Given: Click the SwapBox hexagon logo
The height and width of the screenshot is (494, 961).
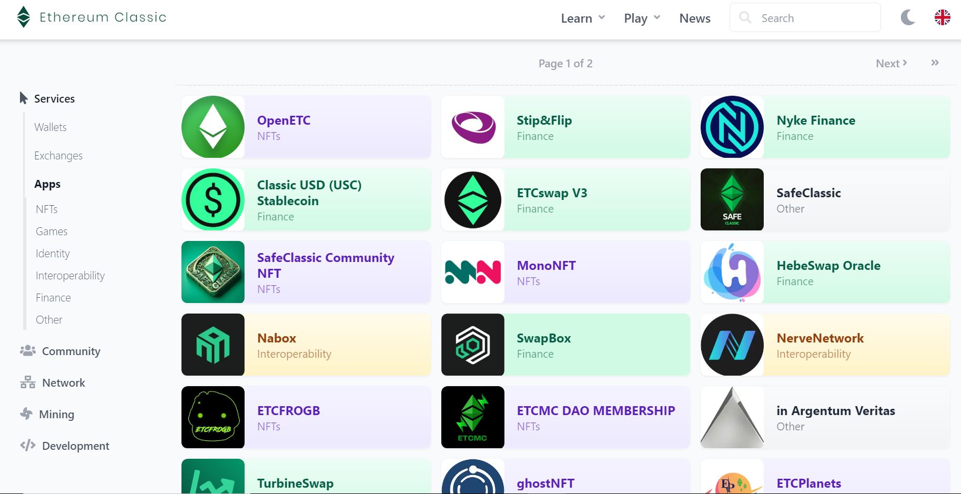Looking at the screenshot, I should [473, 345].
